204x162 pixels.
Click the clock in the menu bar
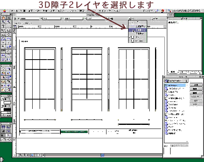[148, 11]
